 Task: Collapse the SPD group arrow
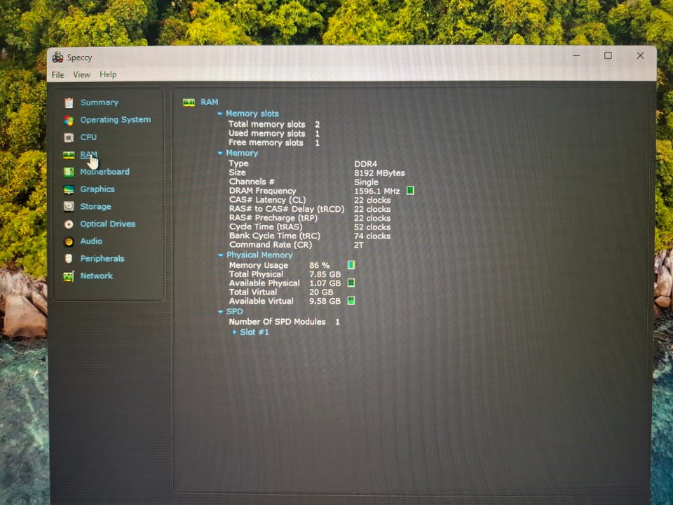tap(221, 311)
